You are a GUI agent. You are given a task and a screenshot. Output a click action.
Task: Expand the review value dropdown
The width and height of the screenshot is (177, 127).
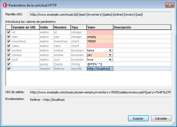110,55
